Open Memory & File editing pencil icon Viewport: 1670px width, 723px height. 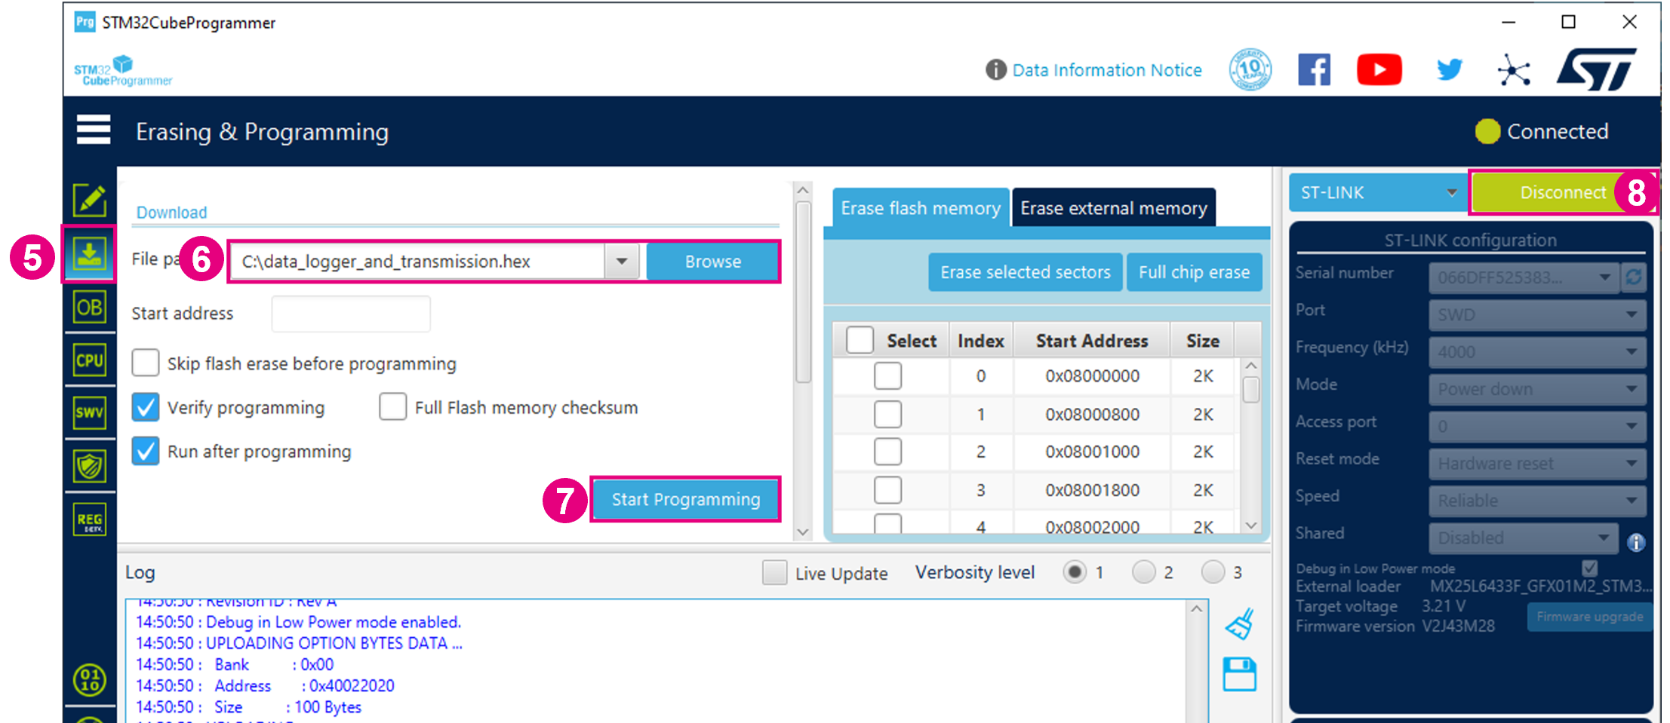click(90, 200)
